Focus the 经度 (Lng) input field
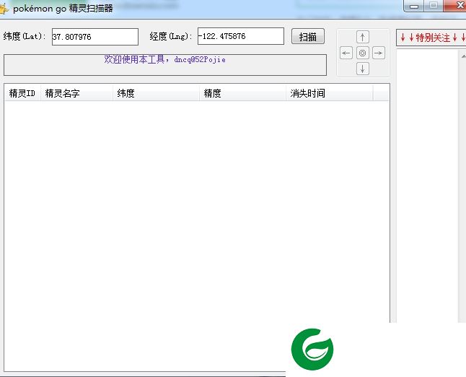 click(x=241, y=36)
